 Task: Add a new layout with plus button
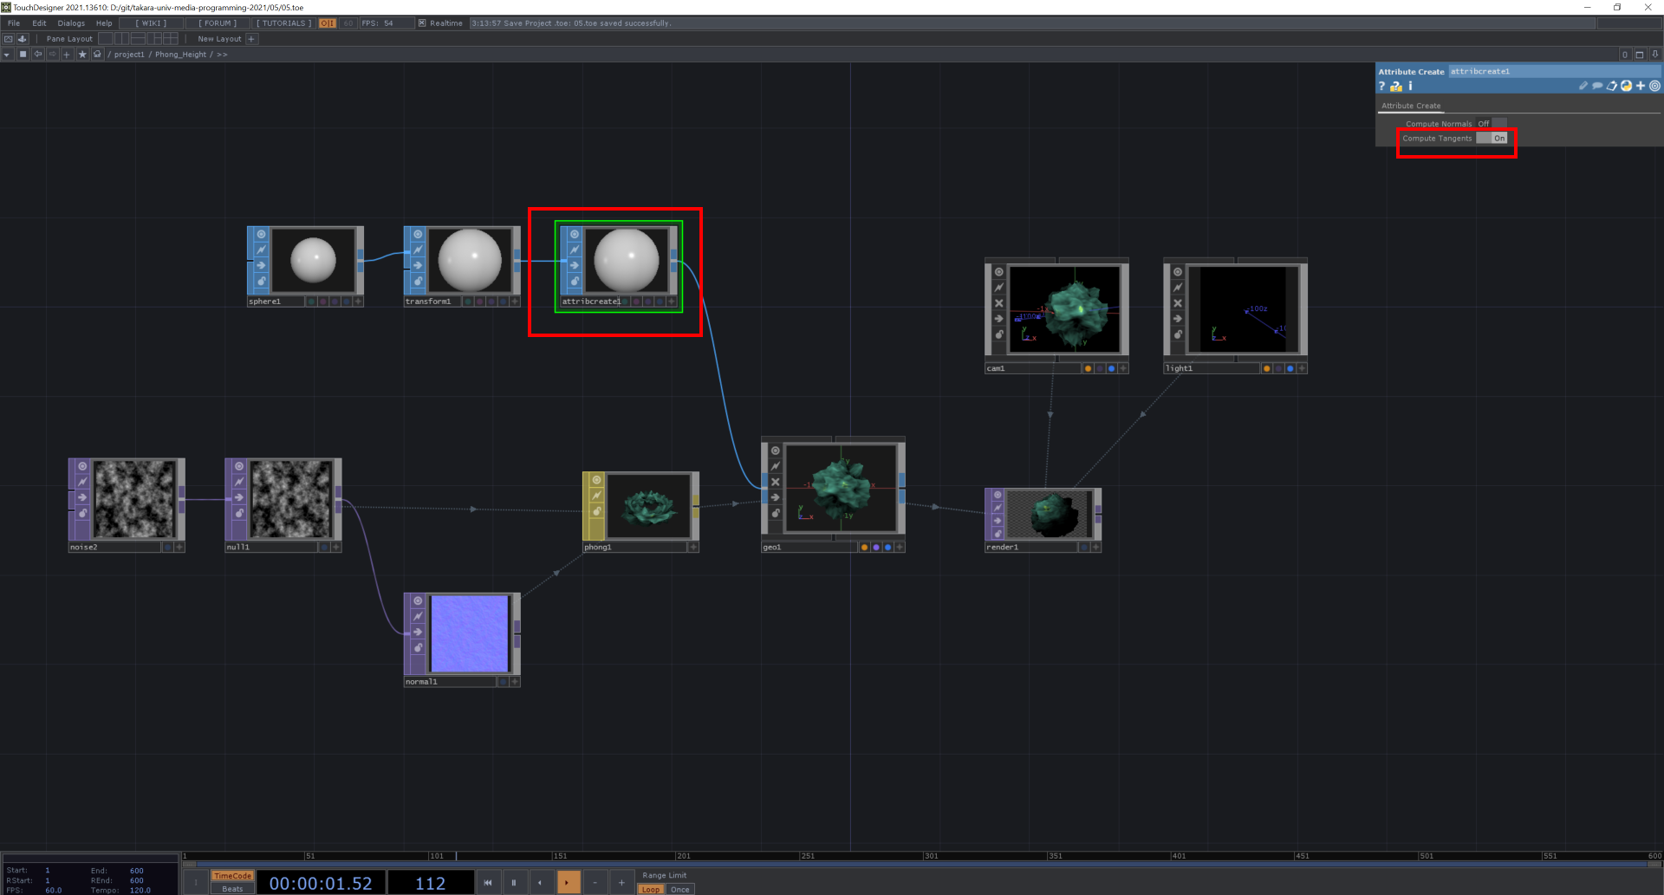point(251,39)
